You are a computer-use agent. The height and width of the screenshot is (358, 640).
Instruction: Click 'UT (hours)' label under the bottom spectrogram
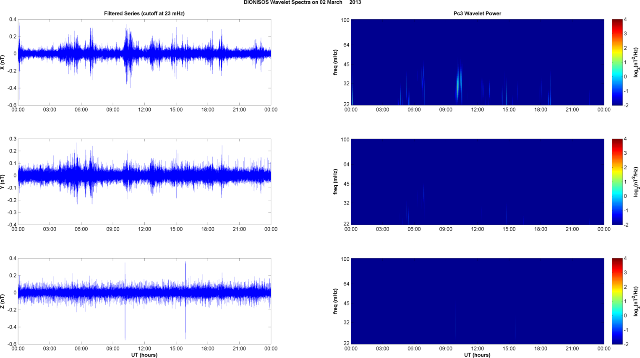coord(477,355)
